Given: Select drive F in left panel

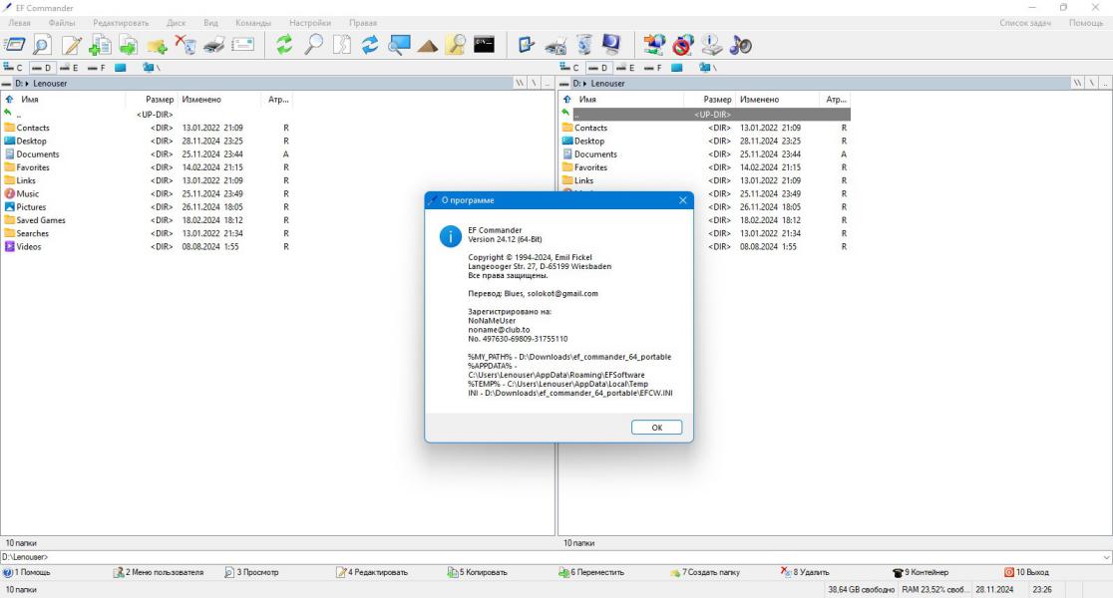Looking at the screenshot, I should (96, 68).
